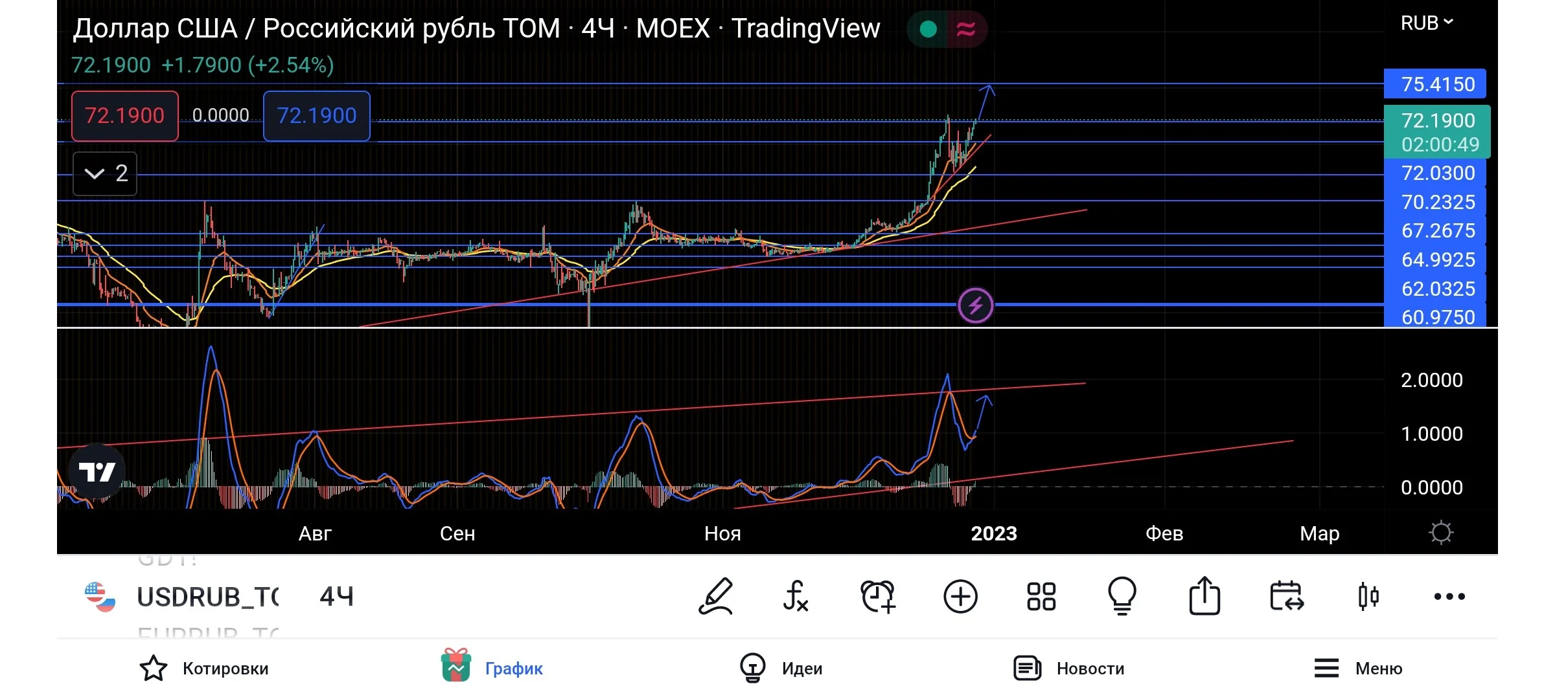
Task: Open the RUB currency dropdown
Action: [x=1427, y=23]
